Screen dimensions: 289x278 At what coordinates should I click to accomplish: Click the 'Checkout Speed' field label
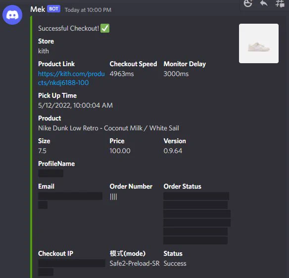coord(133,64)
